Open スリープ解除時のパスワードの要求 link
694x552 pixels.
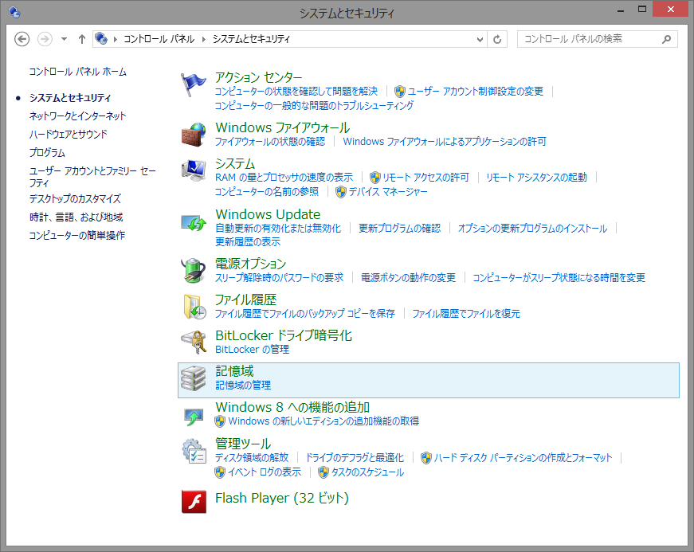280,278
